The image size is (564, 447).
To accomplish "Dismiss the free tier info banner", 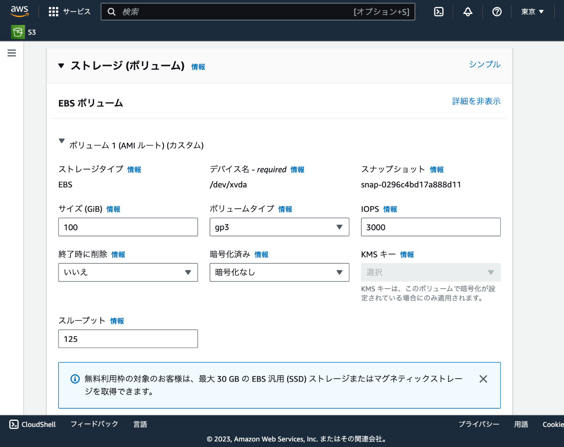I will pyautogui.click(x=483, y=379).
